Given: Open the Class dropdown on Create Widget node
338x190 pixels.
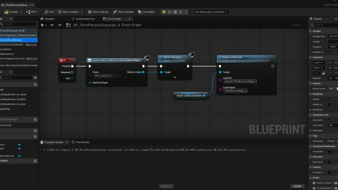Looking at the screenshot, I should pos(103,76).
